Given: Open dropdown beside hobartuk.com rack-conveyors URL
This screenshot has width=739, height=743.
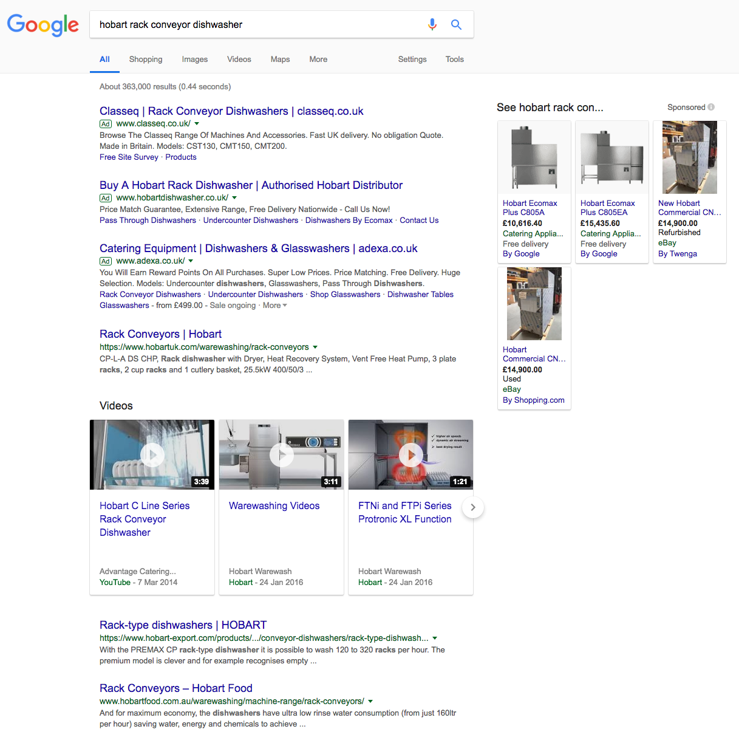Looking at the screenshot, I should pyautogui.click(x=315, y=348).
